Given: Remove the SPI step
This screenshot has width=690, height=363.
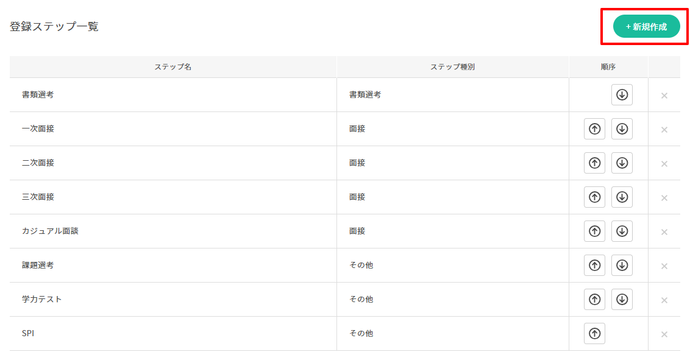Looking at the screenshot, I should coord(664,334).
